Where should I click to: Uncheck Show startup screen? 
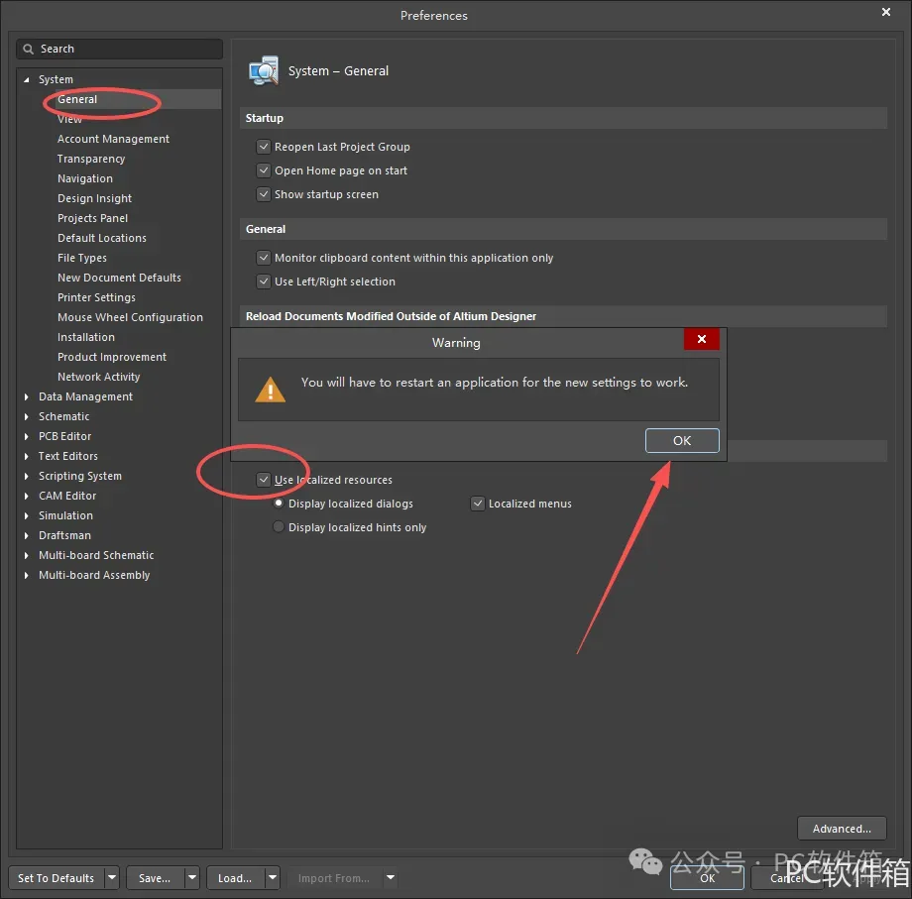point(264,194)
